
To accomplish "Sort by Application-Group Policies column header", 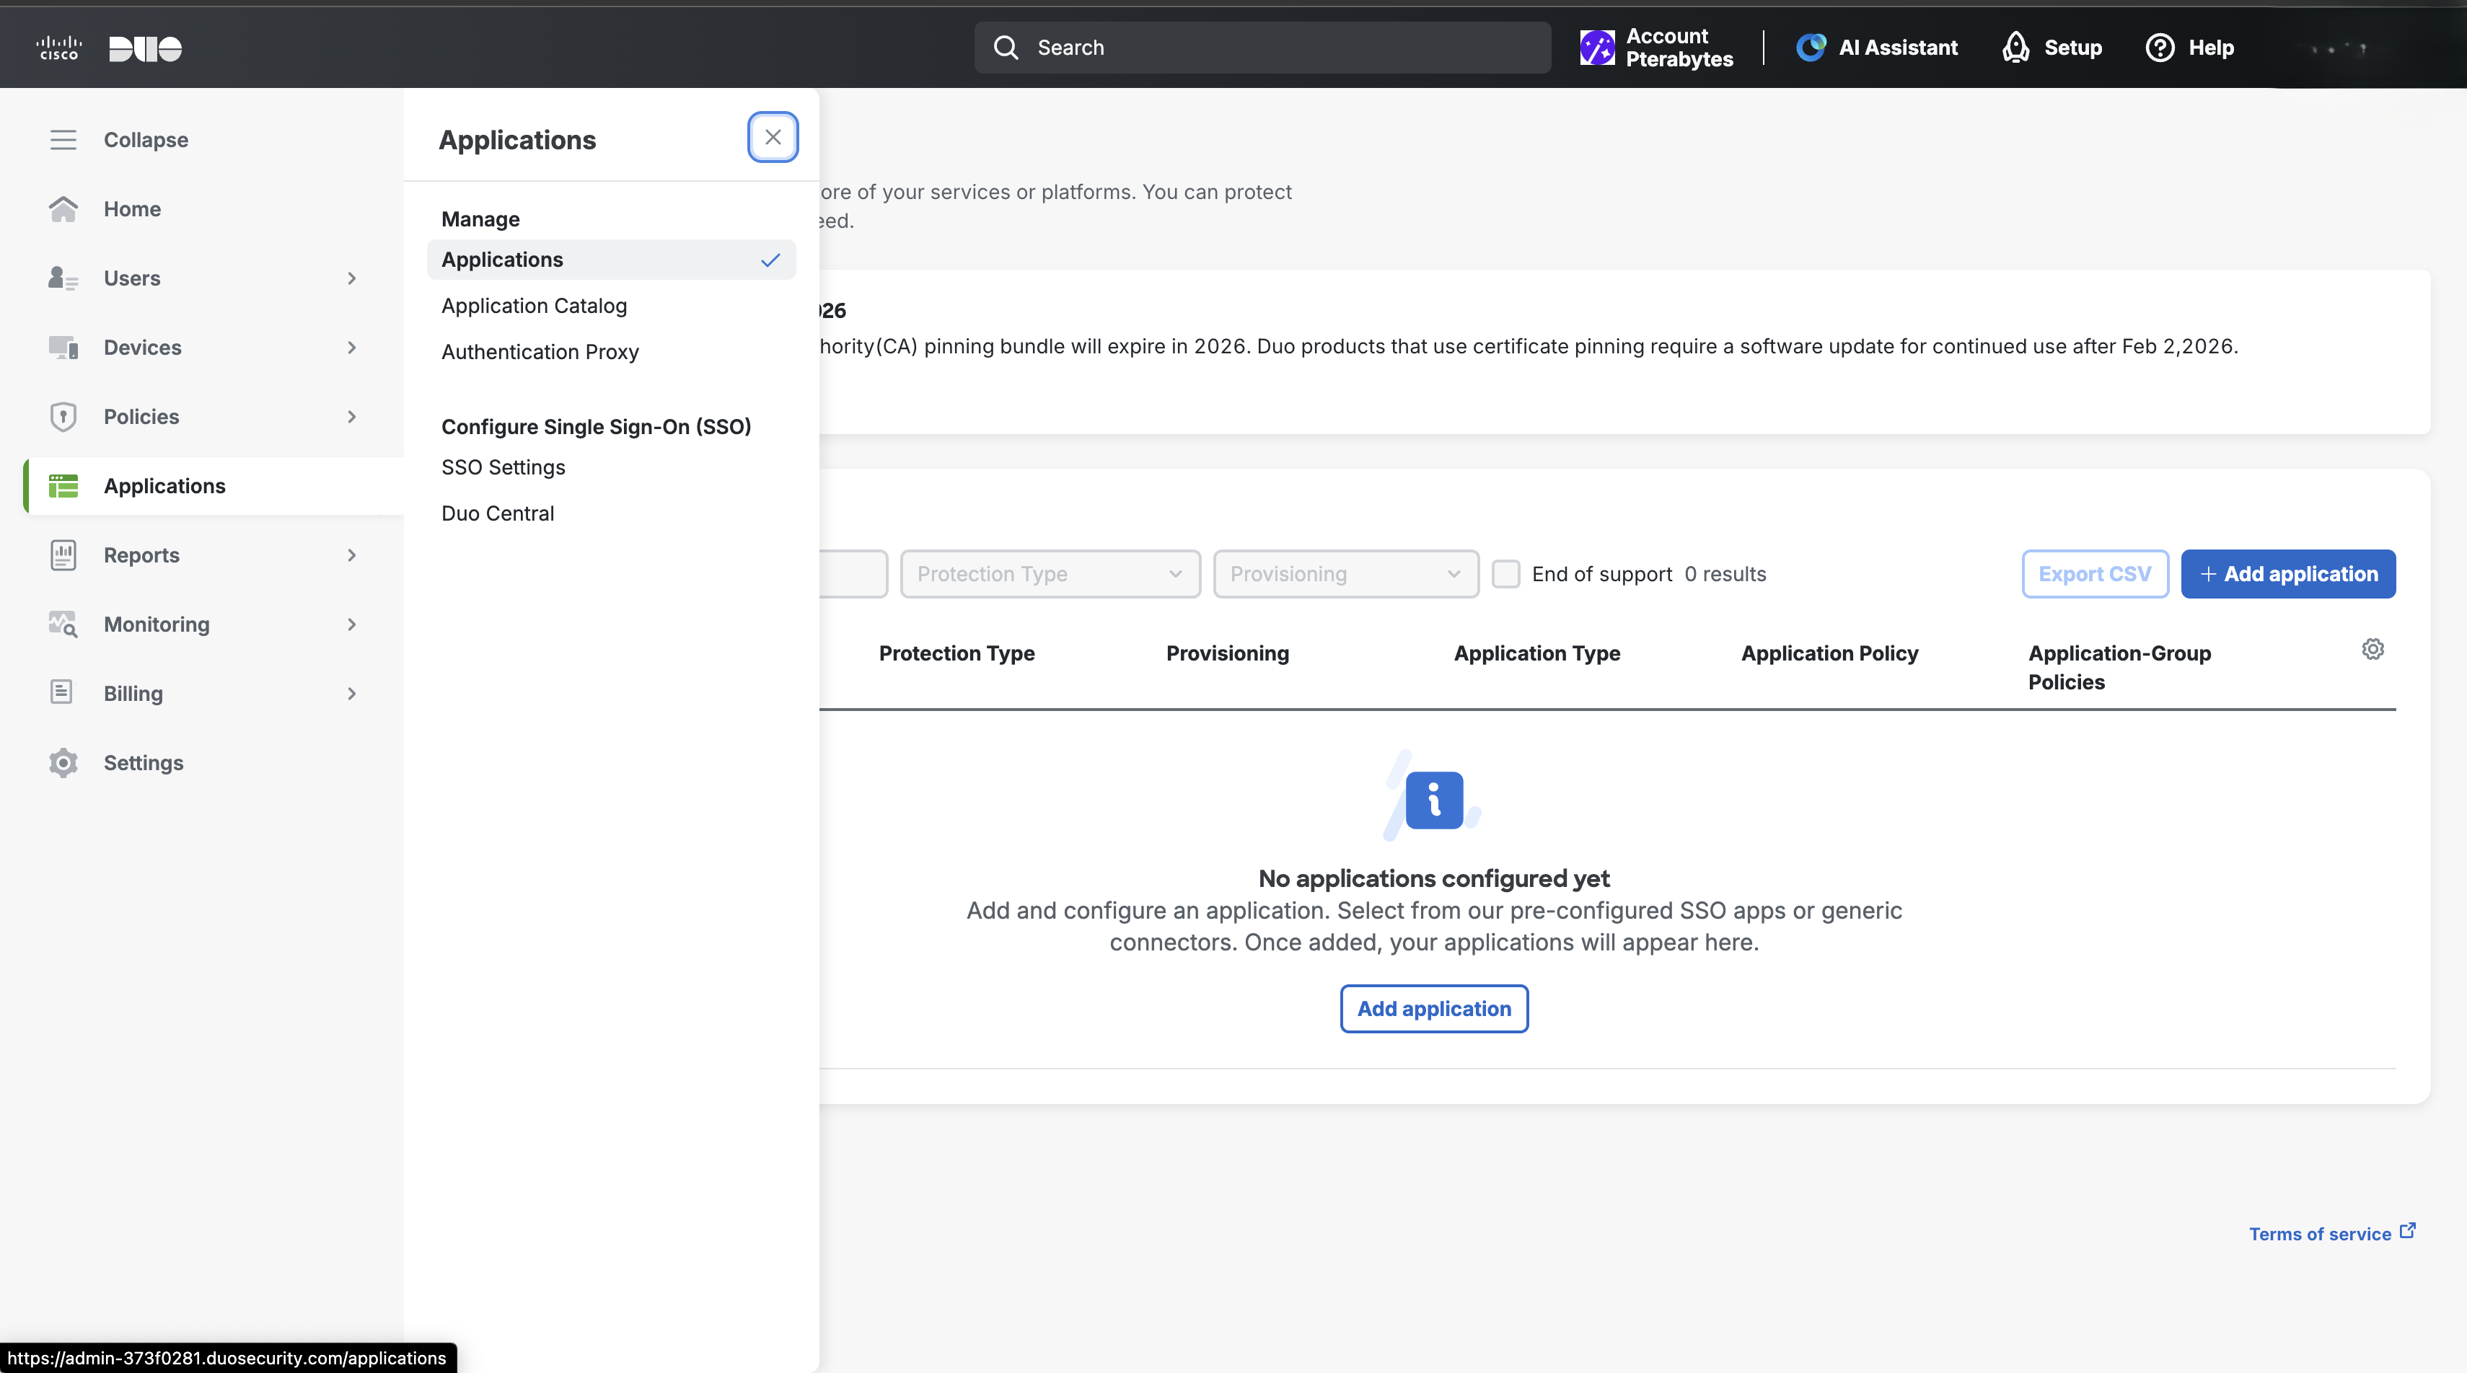I will pos(2119,667).
